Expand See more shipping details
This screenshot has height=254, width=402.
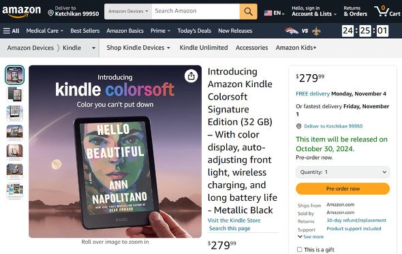[x=311, y=236]
